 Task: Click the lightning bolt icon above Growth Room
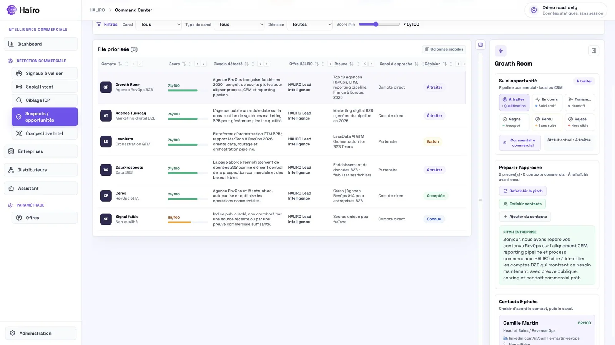coord(500,51)
